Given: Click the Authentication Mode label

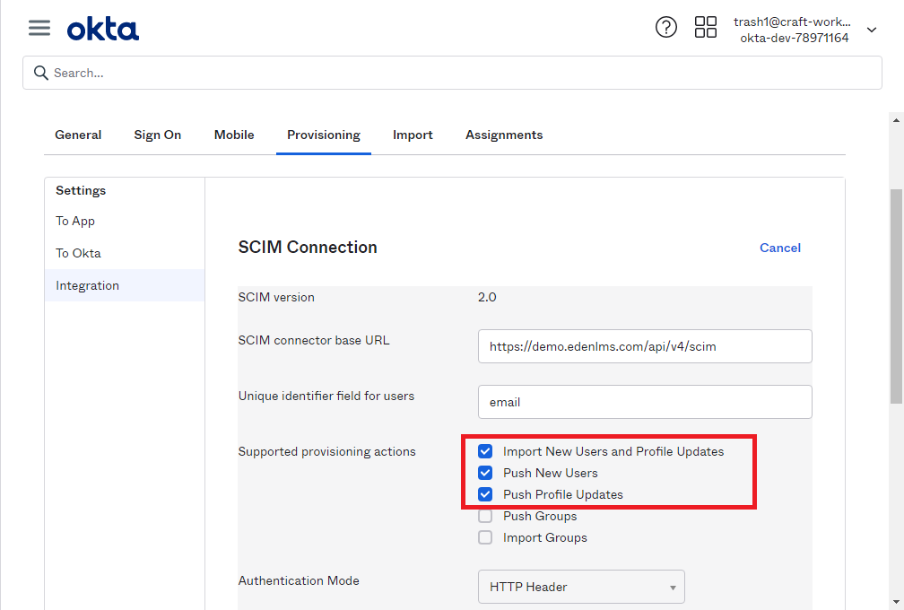Looking at the screenshot, I should (299, 580).
